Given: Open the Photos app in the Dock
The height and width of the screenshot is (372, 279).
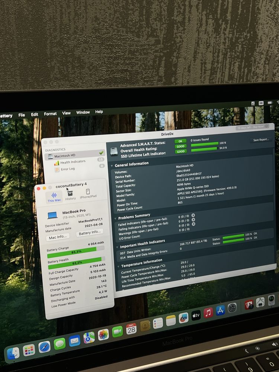Looking at the screenshot, I should (103, 335).
